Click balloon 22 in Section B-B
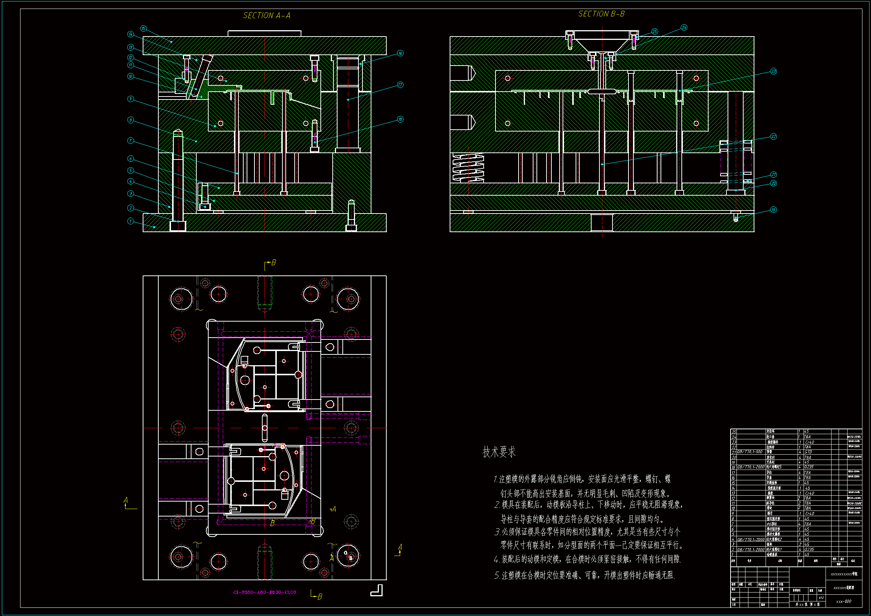 click(x=773, y=136)
